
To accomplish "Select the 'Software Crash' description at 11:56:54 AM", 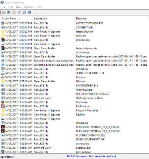I will point(42,148).
